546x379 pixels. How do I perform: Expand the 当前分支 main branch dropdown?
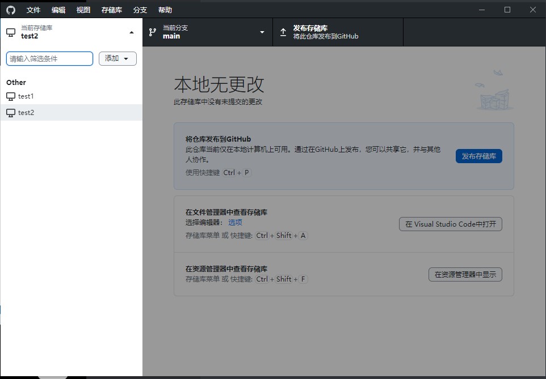[262, 32]
